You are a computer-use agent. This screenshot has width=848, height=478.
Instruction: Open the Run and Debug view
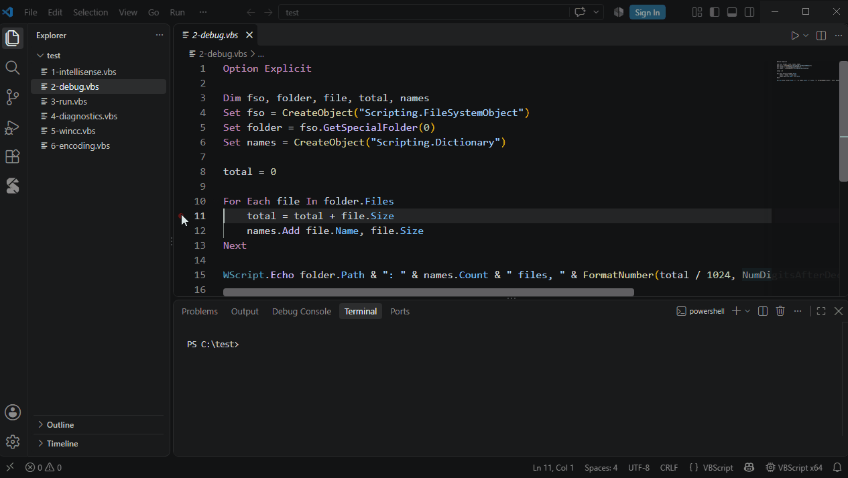[13, 127]
